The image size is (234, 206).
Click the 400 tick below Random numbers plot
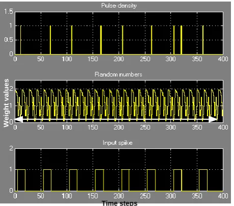point(223,127)
